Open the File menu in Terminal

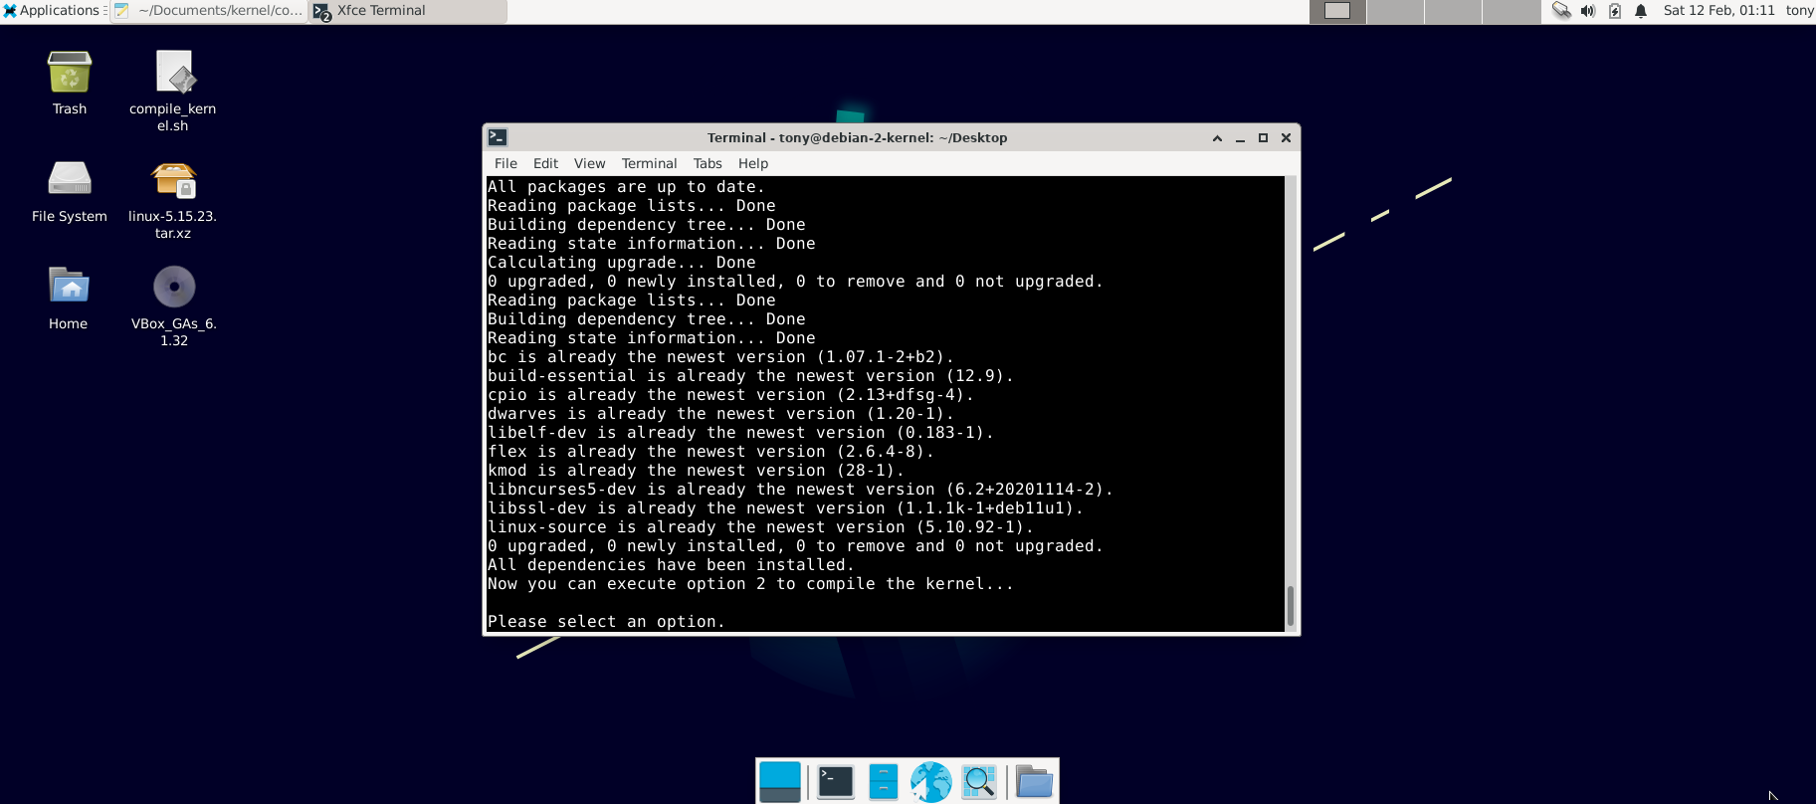coord(505,163)
